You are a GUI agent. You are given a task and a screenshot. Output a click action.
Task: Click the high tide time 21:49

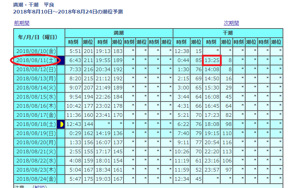[103, 88]
